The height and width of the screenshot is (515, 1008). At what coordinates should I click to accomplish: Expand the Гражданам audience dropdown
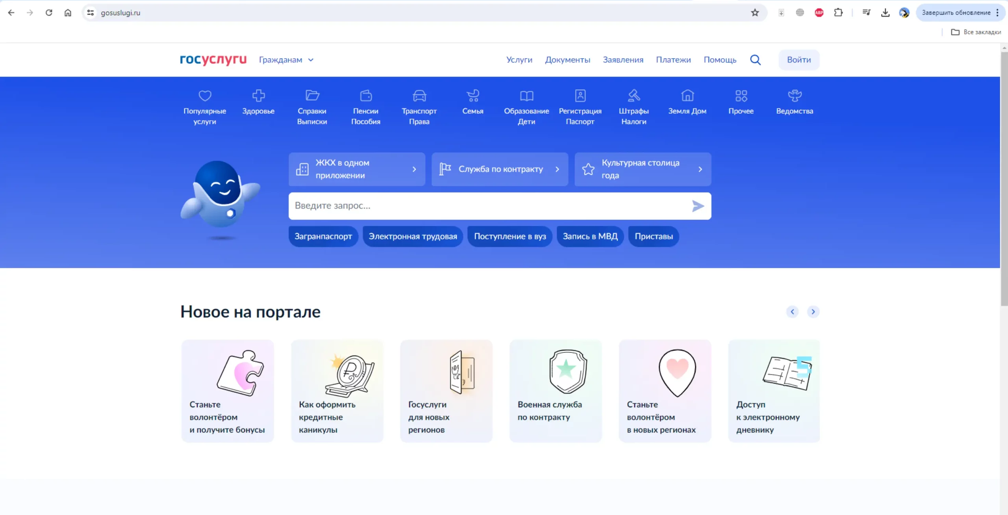(286, 60)
